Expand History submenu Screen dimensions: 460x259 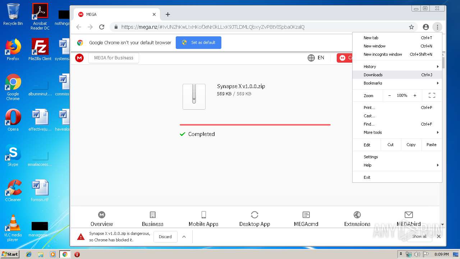[397, 67]
